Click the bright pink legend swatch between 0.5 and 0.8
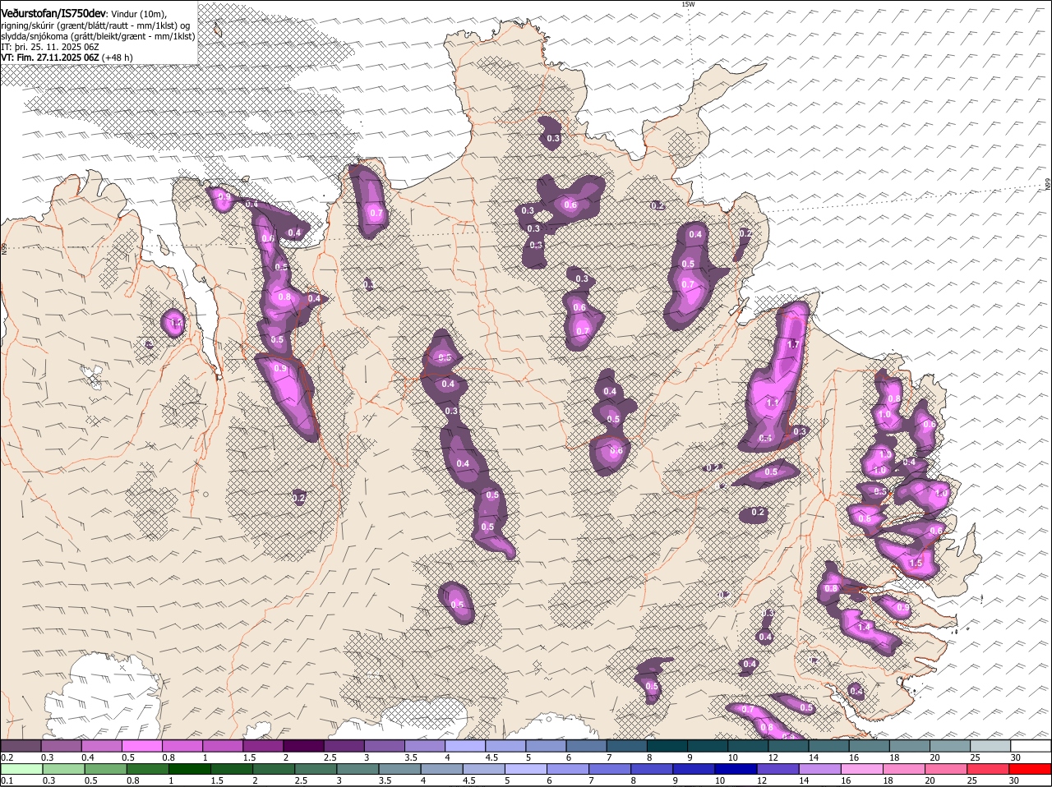Viewport: 1052px width, 787px height. click(141, 745)
